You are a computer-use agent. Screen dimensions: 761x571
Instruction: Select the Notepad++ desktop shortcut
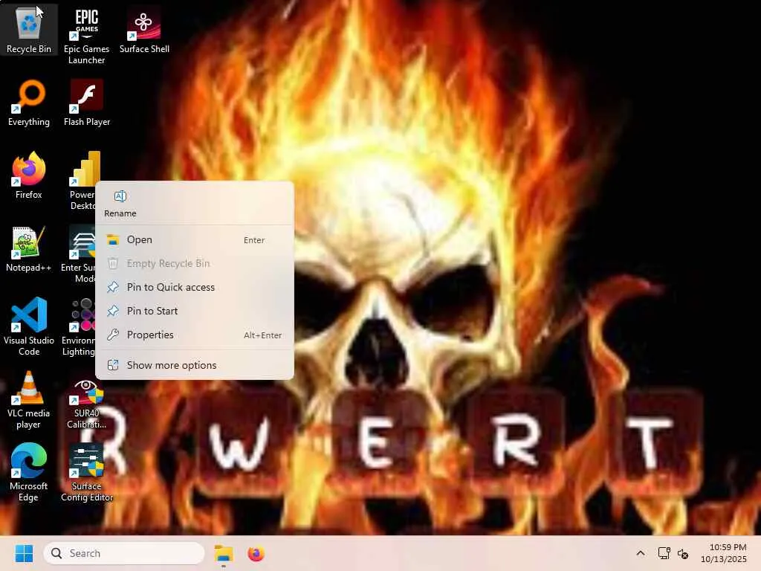29,248
